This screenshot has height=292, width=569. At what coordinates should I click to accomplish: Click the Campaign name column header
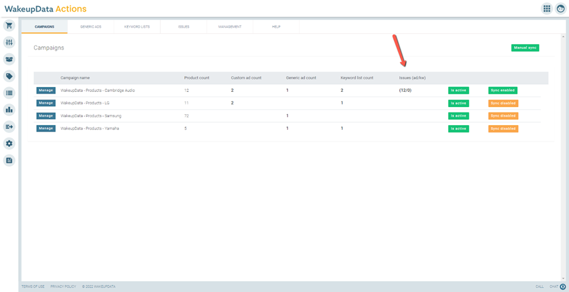coord(75,78)
